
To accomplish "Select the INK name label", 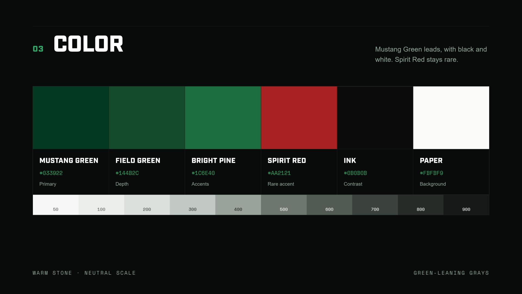I will tap(350, 161).
